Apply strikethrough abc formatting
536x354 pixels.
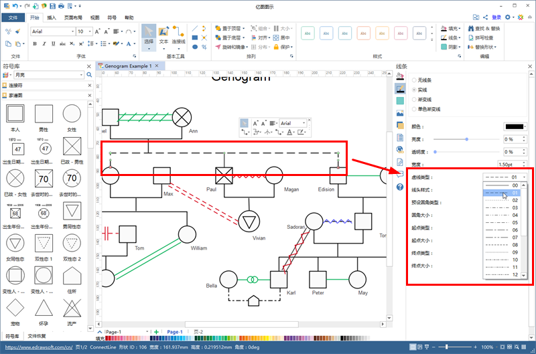(62, 43)
